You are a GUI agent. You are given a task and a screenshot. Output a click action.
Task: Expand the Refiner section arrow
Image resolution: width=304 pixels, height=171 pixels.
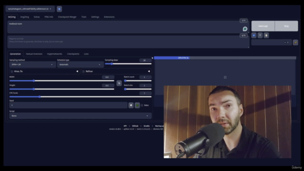tap(149, 71)
